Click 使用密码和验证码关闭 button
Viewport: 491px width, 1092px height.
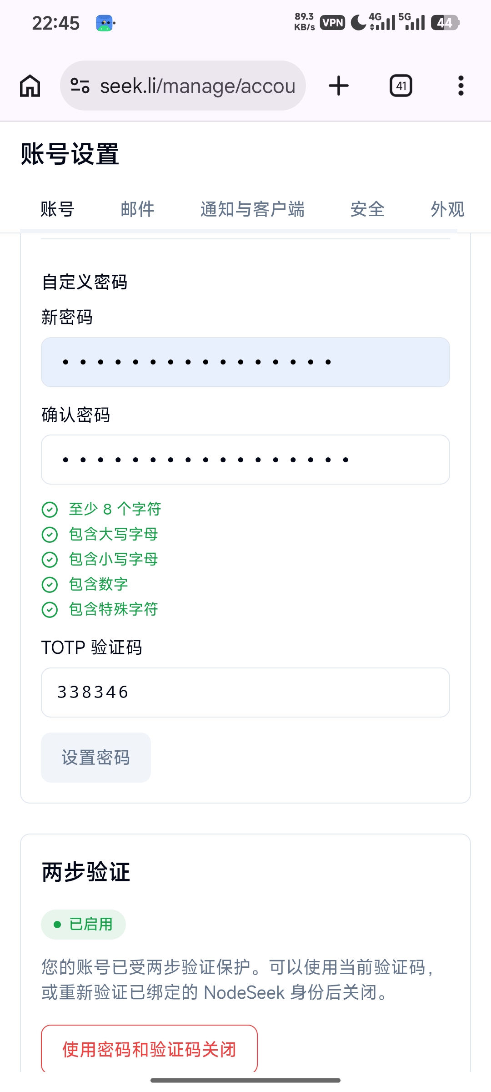tap(150, 1049)
